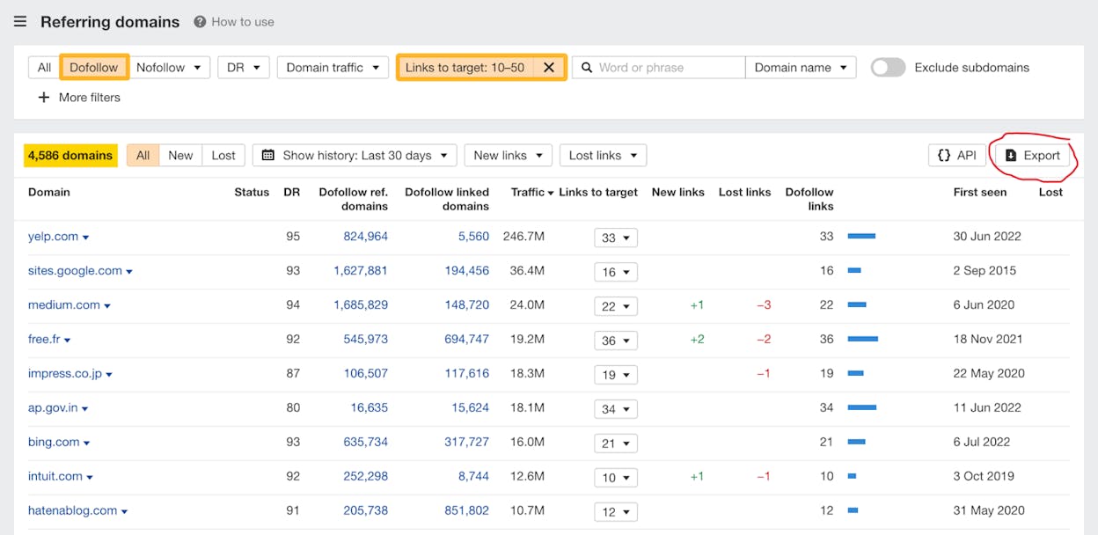Sort by First seen column header
This screenshot has width=1098, height=535.
979,193
